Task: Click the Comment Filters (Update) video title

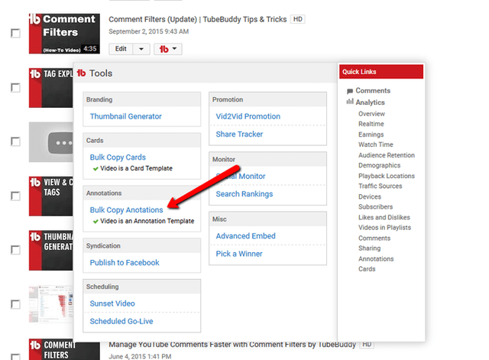Action: [x=197, y=19]
